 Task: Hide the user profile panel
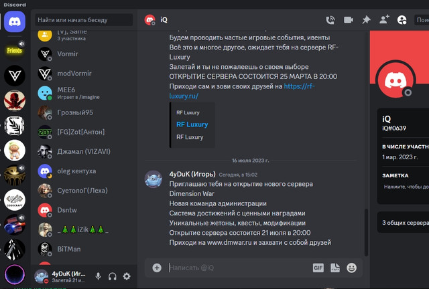point(402,20)
